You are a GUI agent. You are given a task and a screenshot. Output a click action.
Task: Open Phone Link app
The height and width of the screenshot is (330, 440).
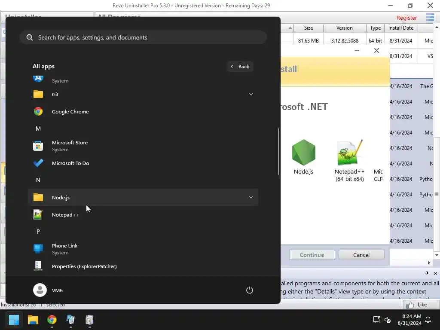click(143, 249)
